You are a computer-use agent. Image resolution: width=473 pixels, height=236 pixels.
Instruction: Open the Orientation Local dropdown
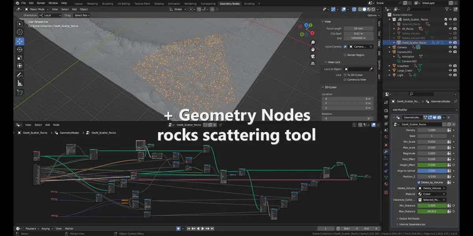[x=50, y=15]
